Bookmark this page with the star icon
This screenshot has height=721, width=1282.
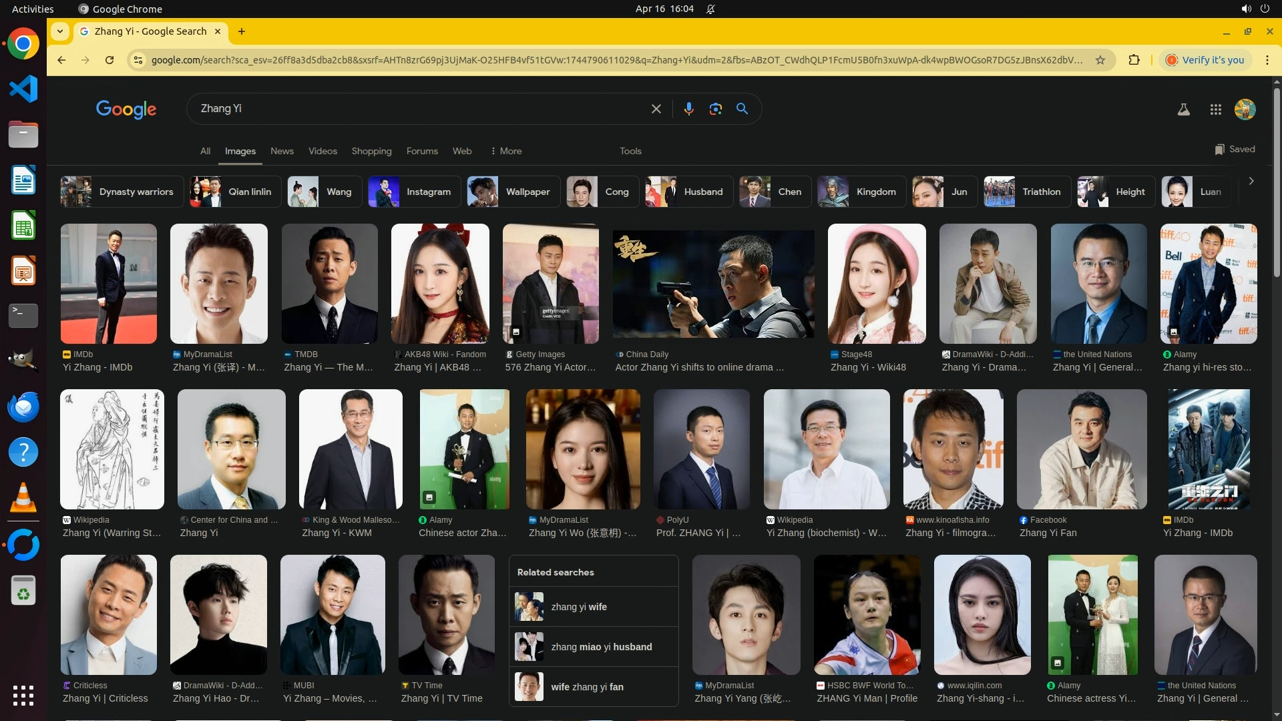[1100, 60]
